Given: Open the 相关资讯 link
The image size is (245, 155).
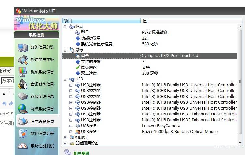Looking at the screenshot, I should click(81, 153).
